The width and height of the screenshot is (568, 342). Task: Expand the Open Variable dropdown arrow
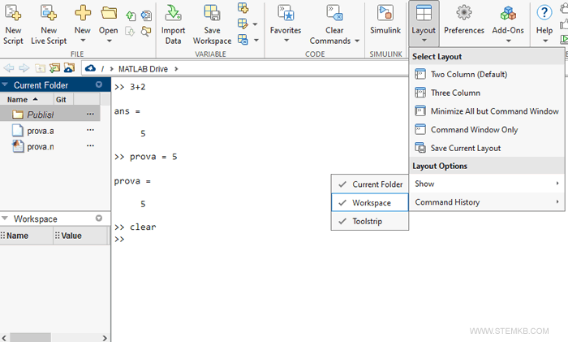click(255, 24)
